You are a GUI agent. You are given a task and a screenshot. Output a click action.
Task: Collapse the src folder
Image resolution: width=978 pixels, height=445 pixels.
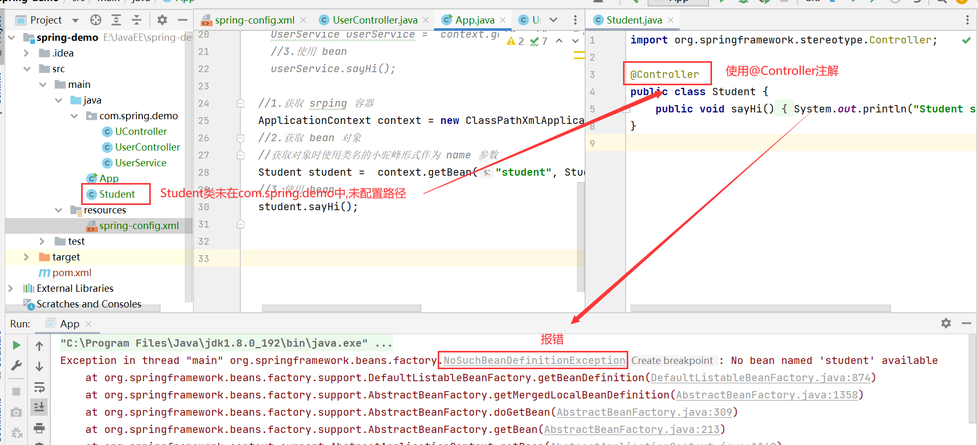pos(27,69)
